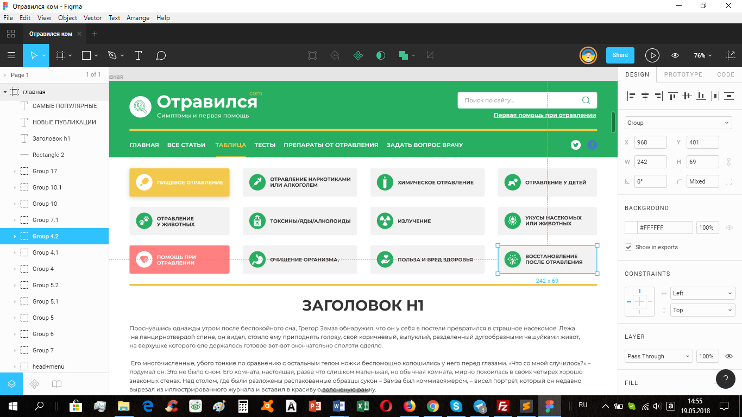Open the Components panel icon at bottom

click(x=34, y=384)
